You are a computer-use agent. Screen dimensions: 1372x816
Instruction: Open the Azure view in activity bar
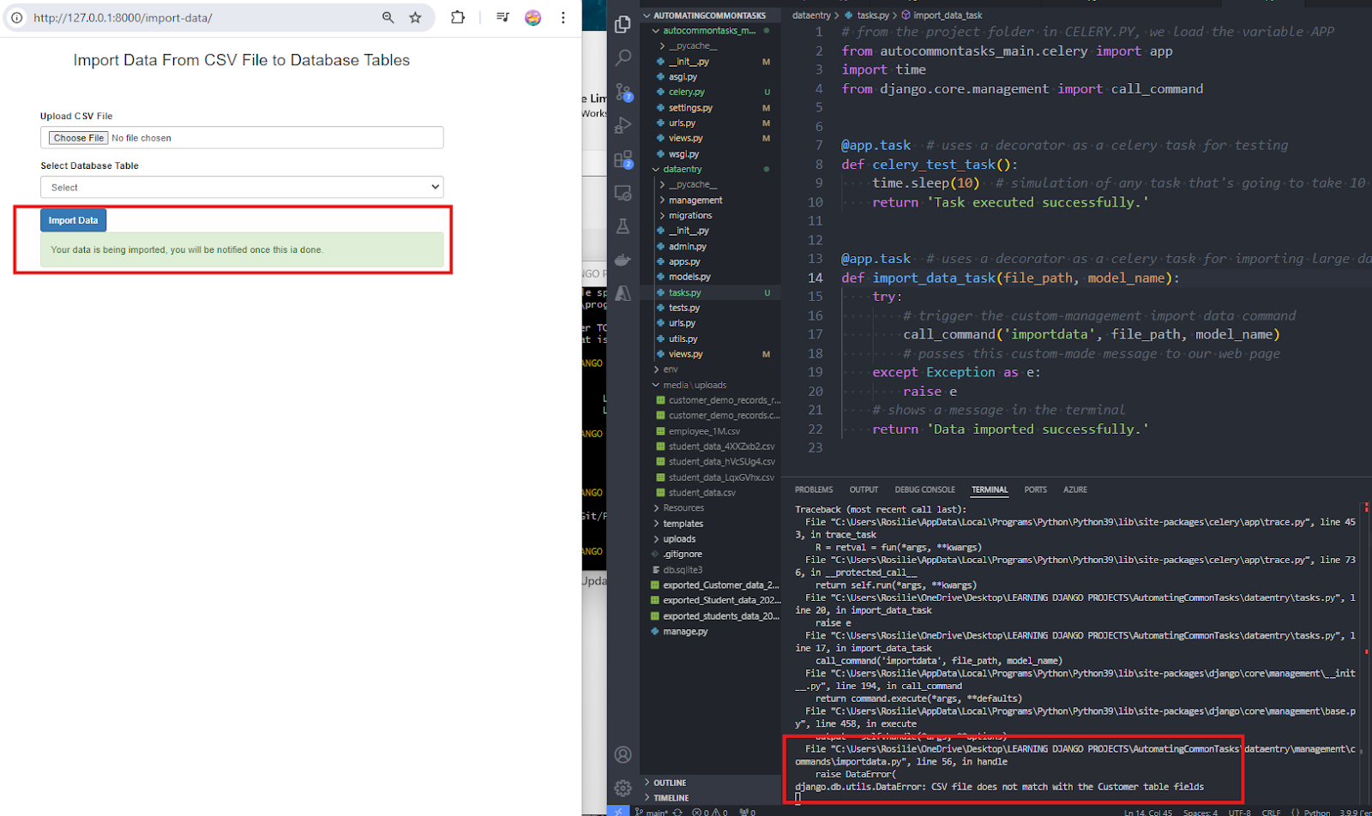(x=623, y=293)
